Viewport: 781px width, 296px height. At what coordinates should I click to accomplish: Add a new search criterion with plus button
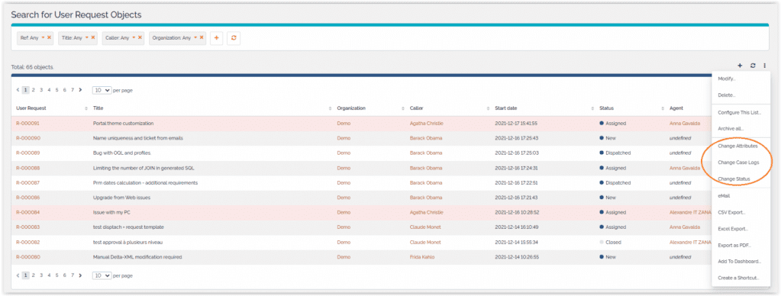[216, 38]
